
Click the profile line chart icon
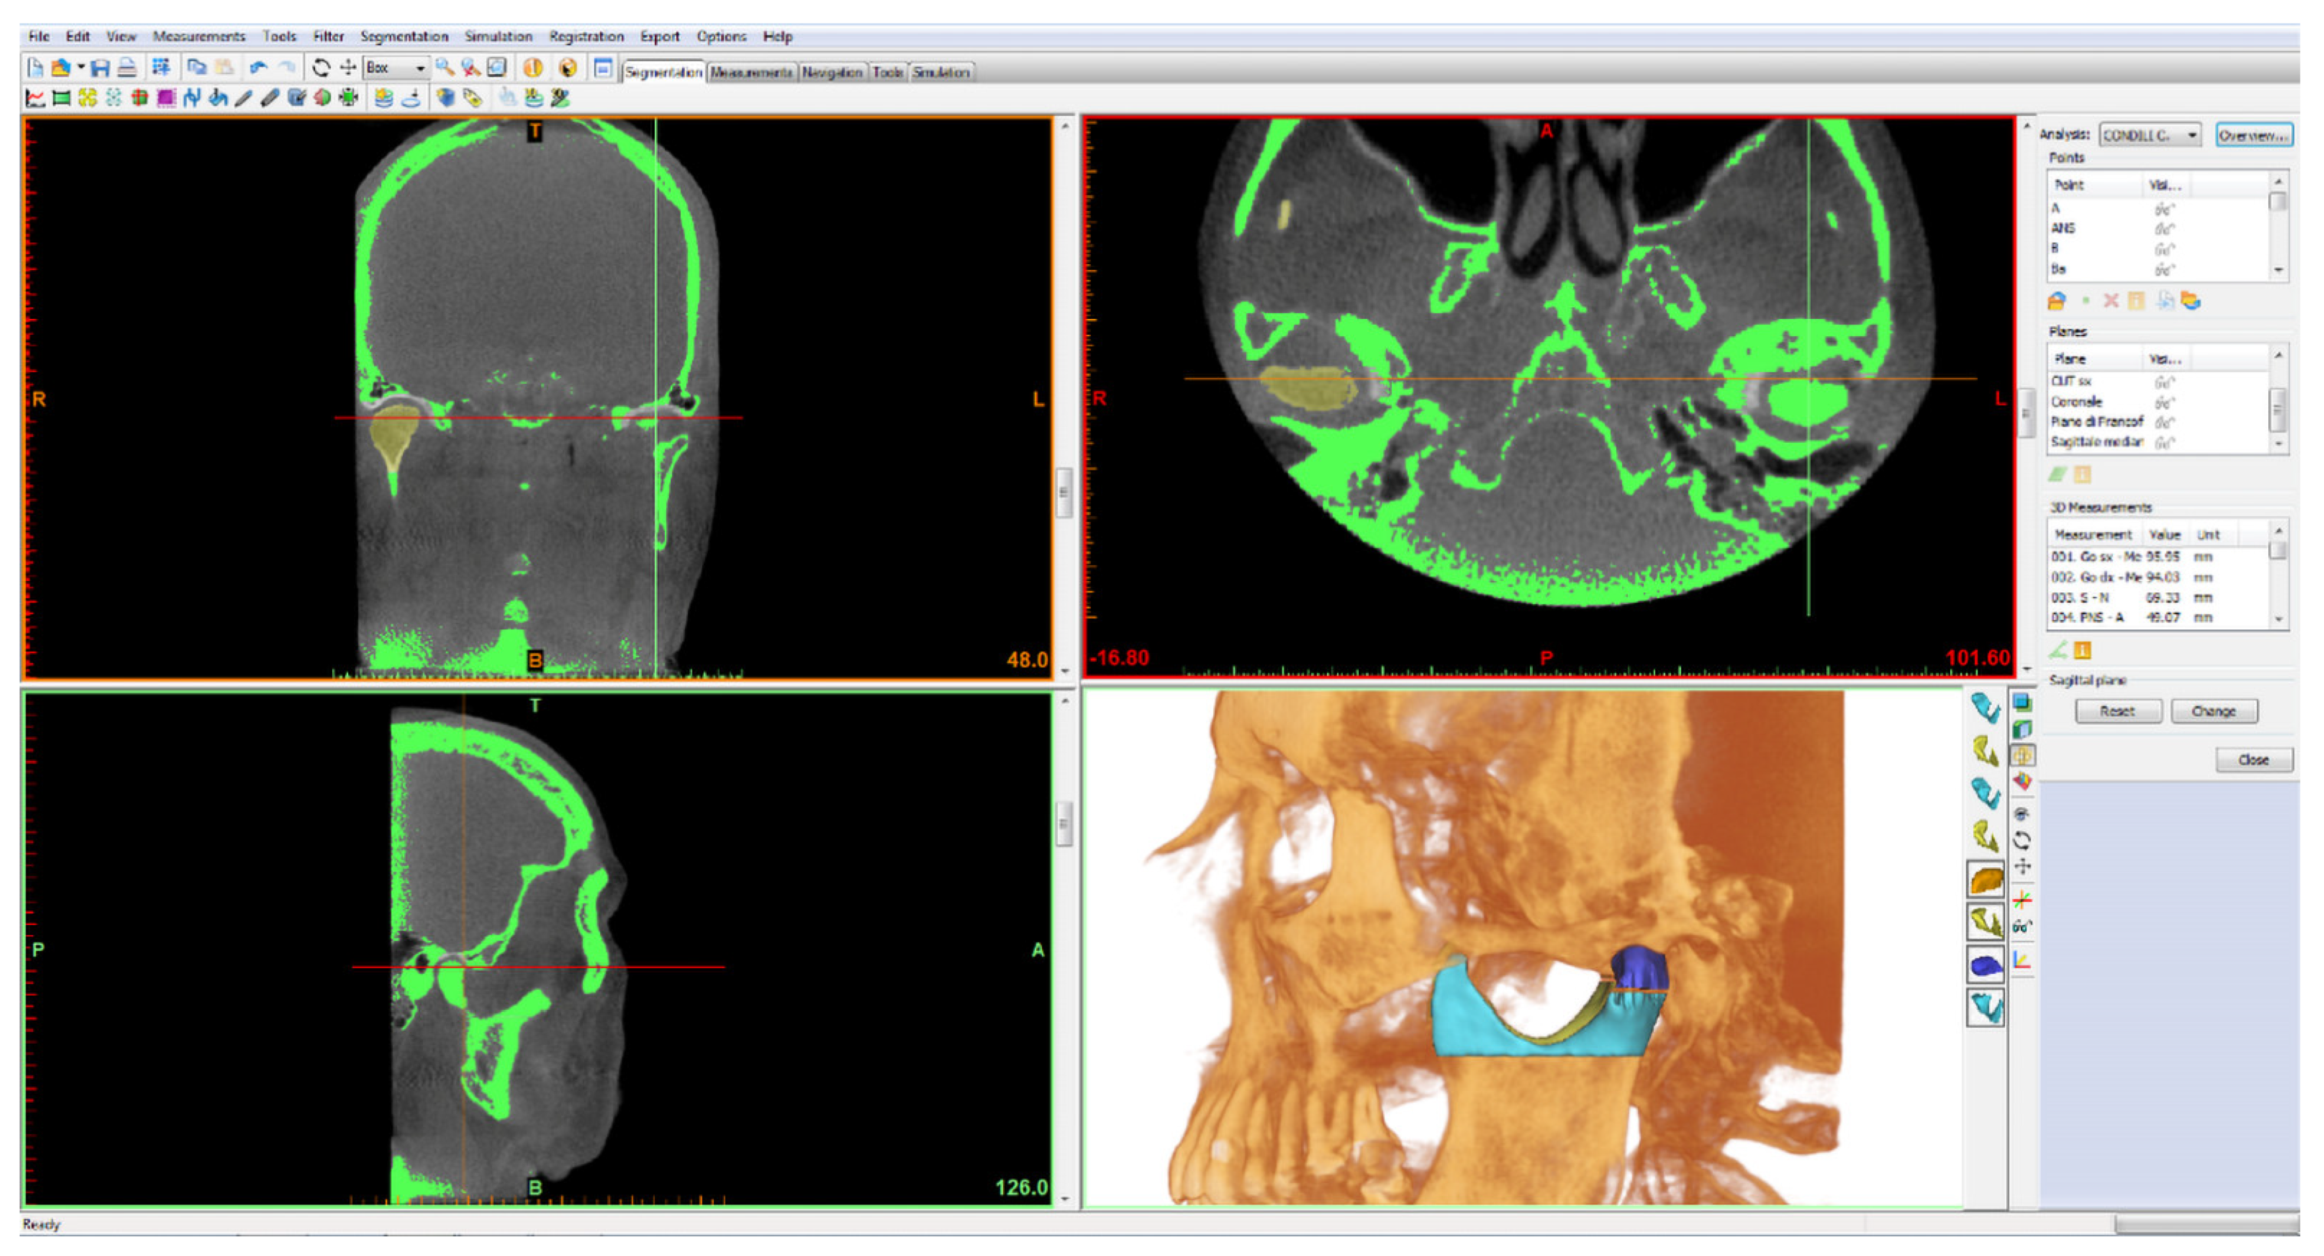35,98
